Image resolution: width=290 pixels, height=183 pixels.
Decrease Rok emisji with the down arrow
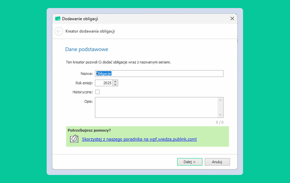click(115, 85)
